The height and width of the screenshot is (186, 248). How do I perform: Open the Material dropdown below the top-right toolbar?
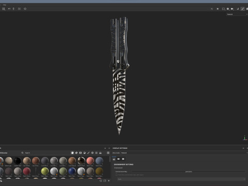point(237,14)
